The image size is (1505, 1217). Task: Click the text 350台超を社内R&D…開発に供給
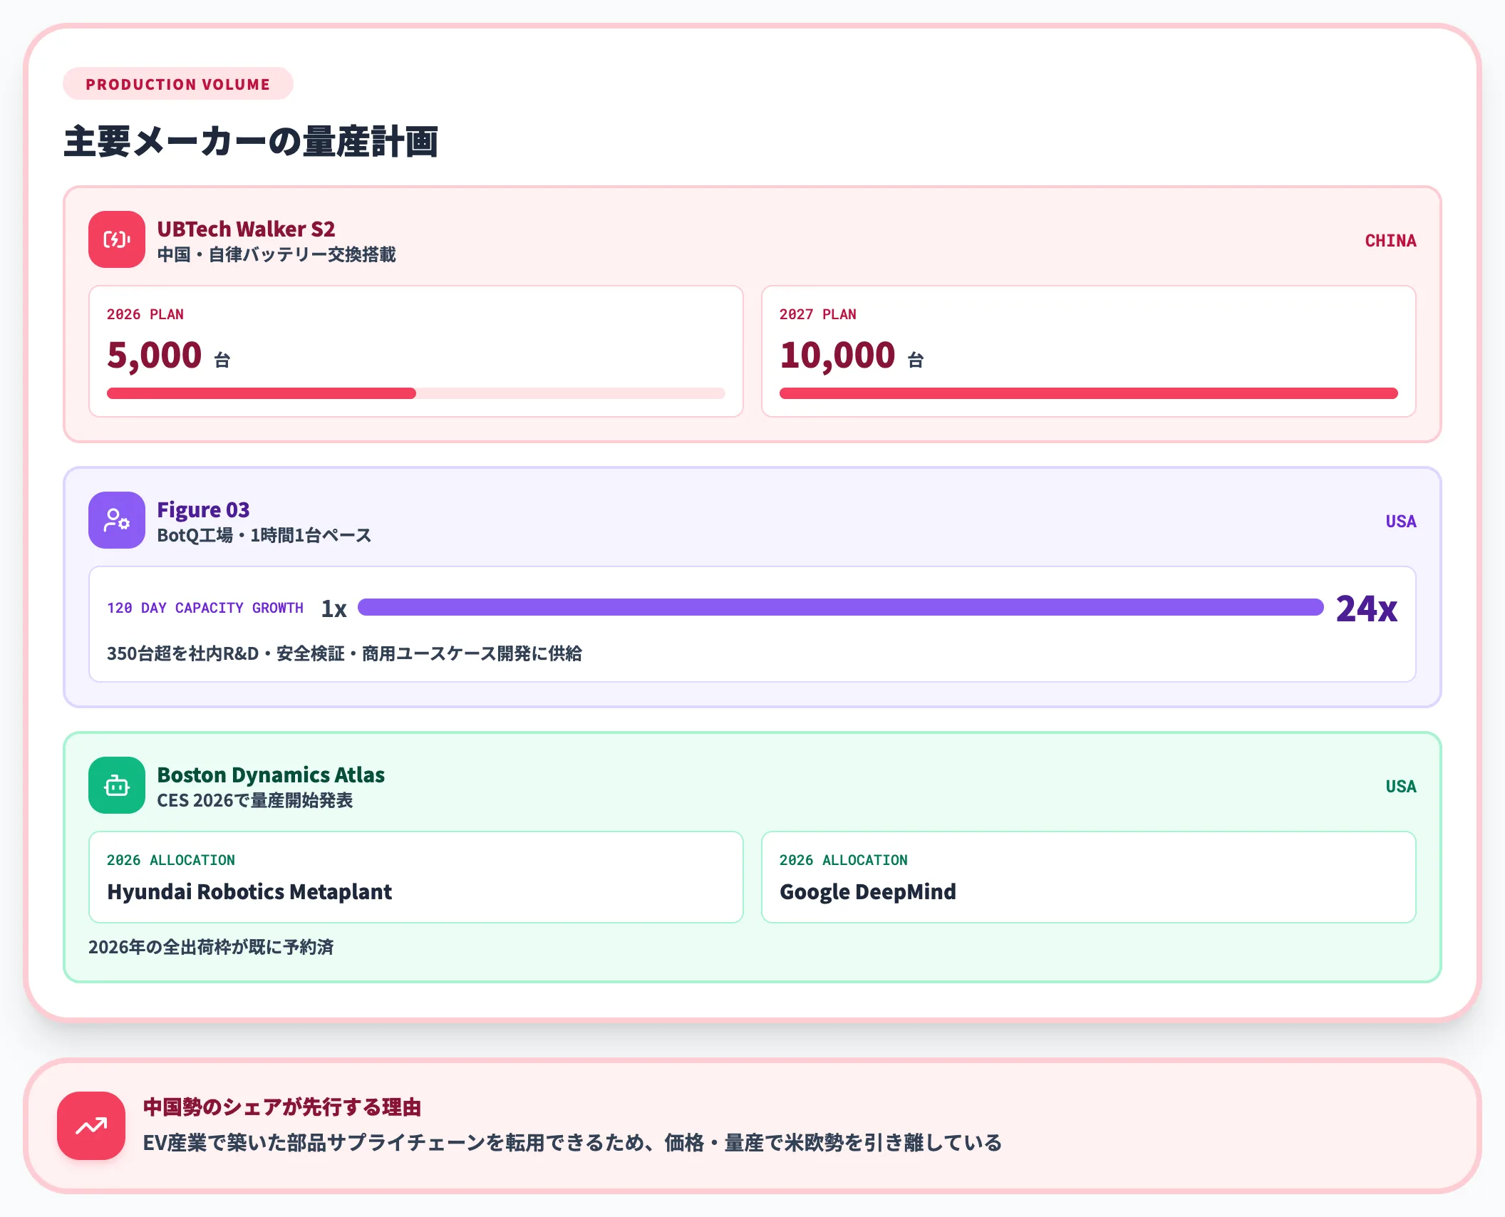coord(344,653)
